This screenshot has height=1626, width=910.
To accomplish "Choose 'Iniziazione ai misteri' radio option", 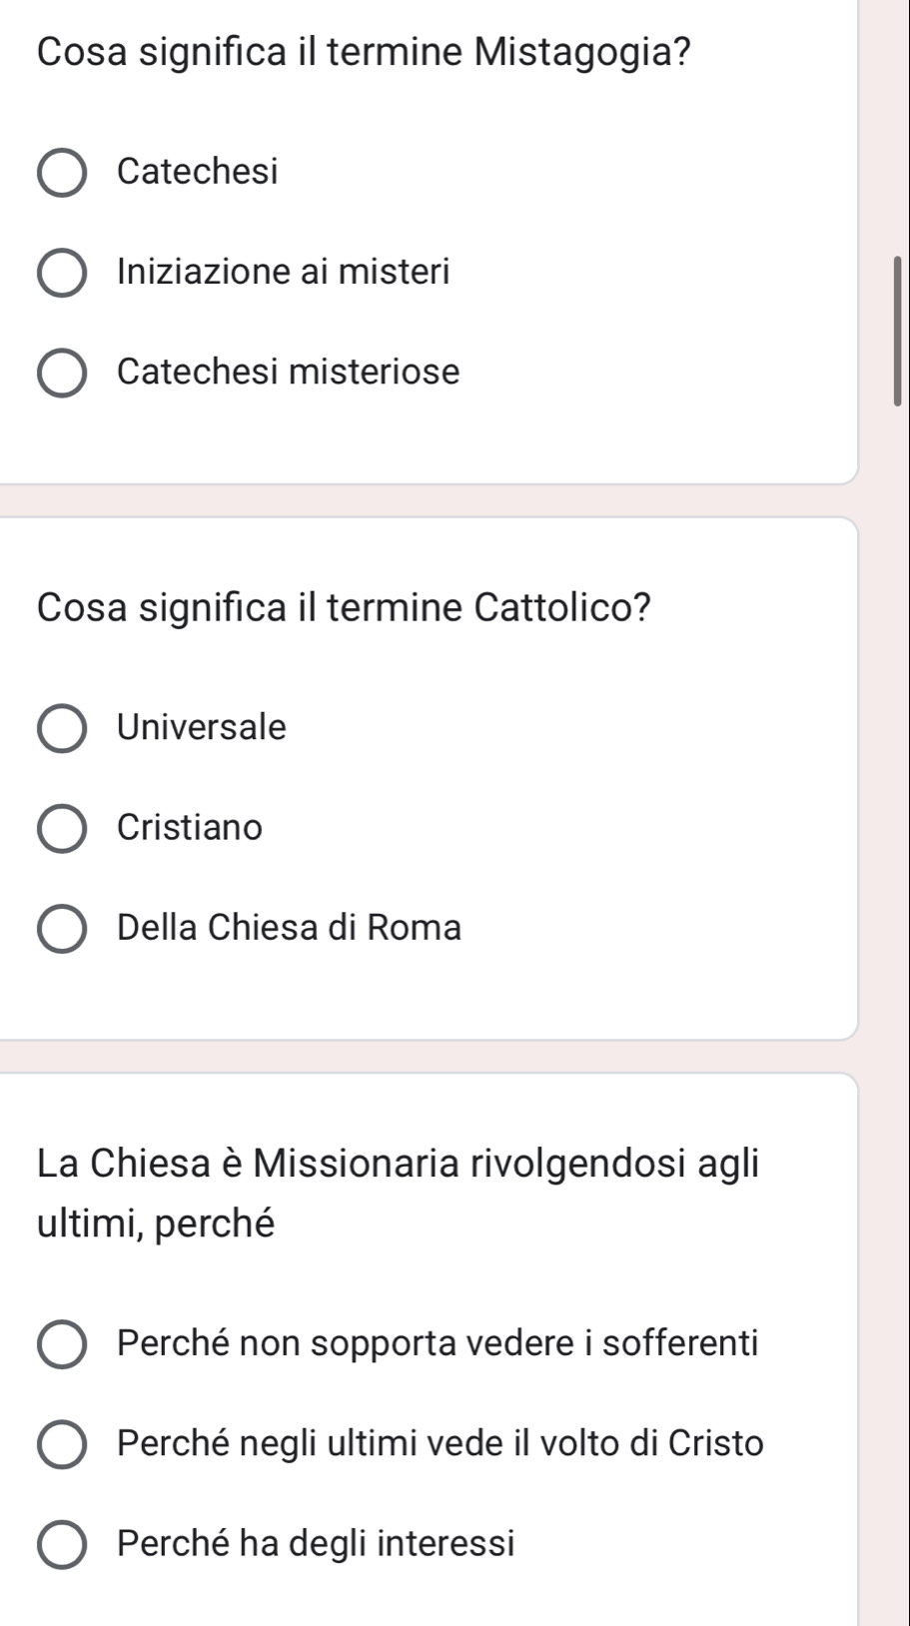I will [62, 273].
